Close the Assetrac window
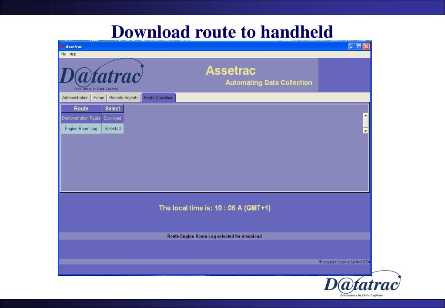 coord(366,47)
